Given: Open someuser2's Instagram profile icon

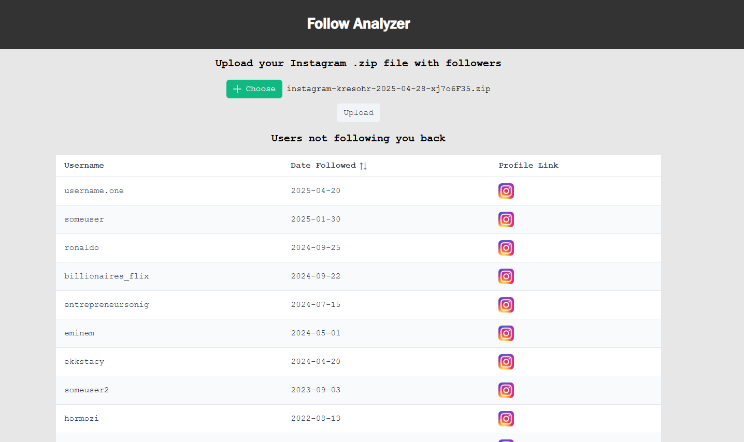Looking at the screenshot, I should tap(506, 390).
